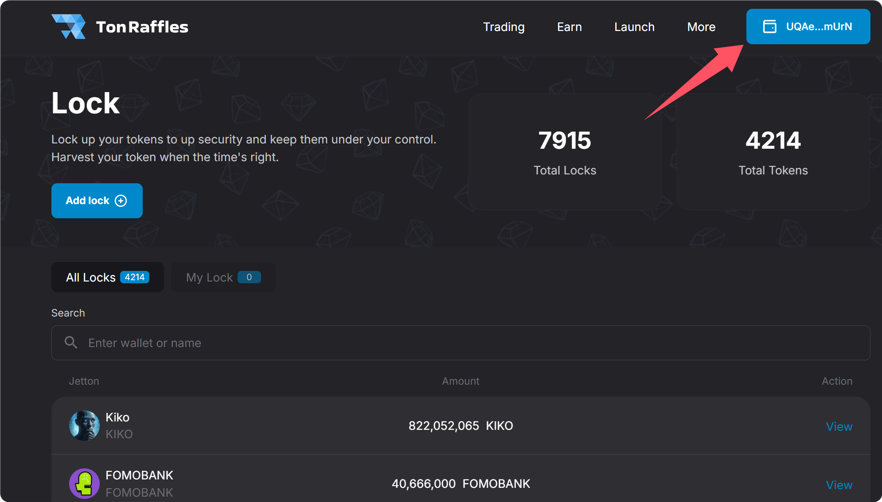
Task: Switch to My Lock tab
Action: tap(223, 277)
